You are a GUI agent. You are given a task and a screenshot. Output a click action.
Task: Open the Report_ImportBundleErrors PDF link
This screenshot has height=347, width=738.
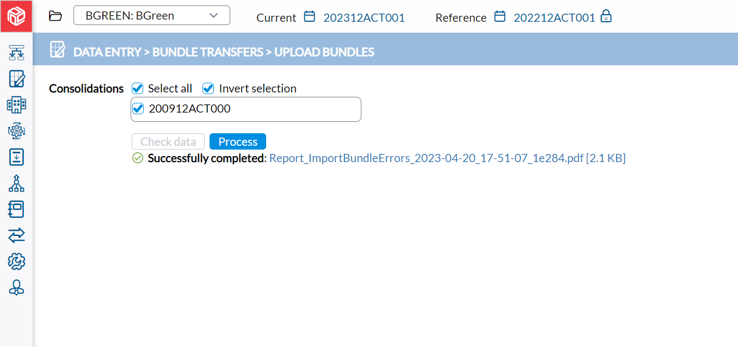point(447,158)
